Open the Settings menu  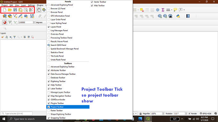(x=31, y=5)
